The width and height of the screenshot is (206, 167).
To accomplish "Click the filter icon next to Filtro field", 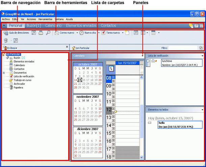I will point(201,48).
